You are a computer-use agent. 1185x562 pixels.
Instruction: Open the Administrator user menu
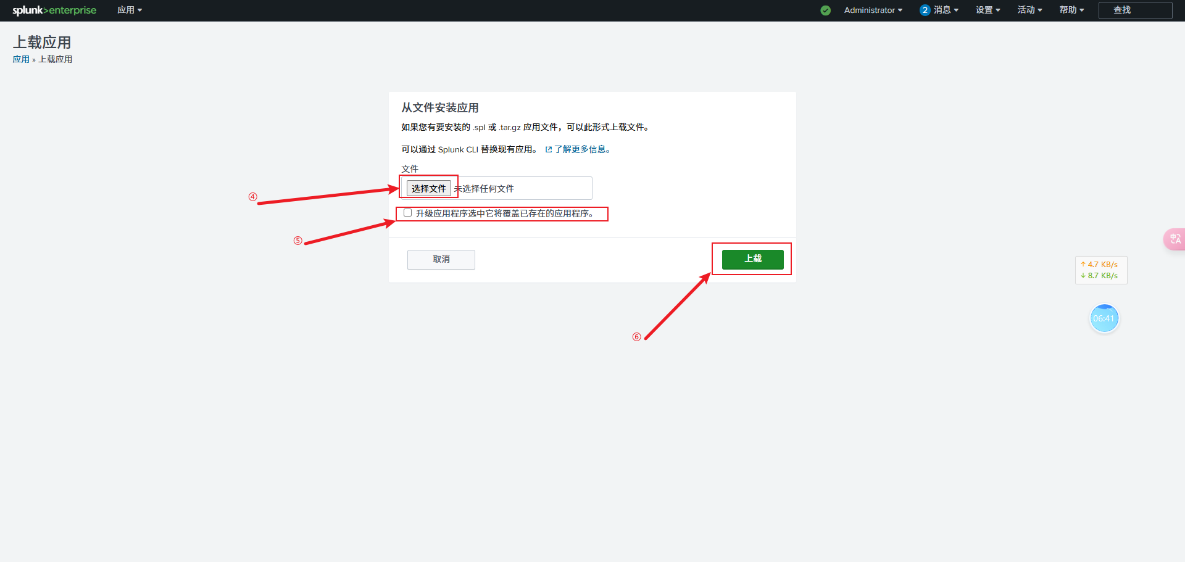click(x=873, y=10)
